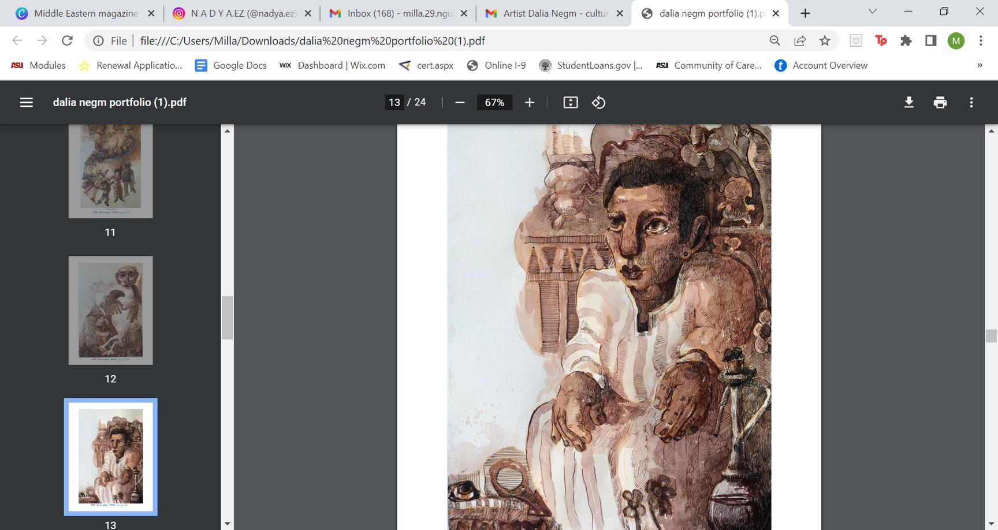Print the PDF document

coord(940,102)
